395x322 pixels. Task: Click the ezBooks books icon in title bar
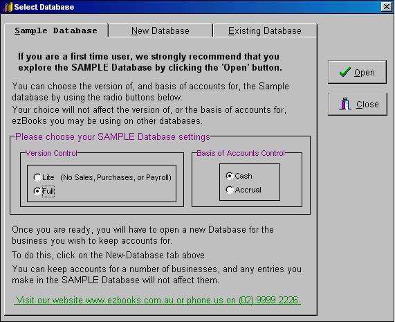tap(8, 7)
